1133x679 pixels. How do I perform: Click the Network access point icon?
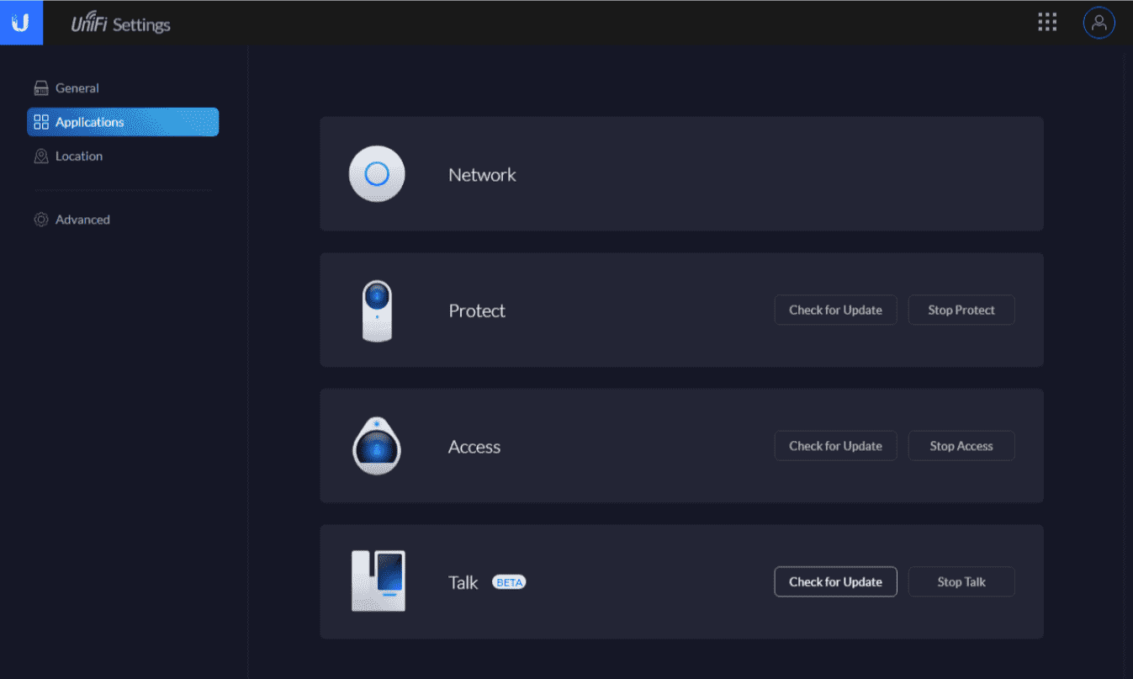[377, 174]
